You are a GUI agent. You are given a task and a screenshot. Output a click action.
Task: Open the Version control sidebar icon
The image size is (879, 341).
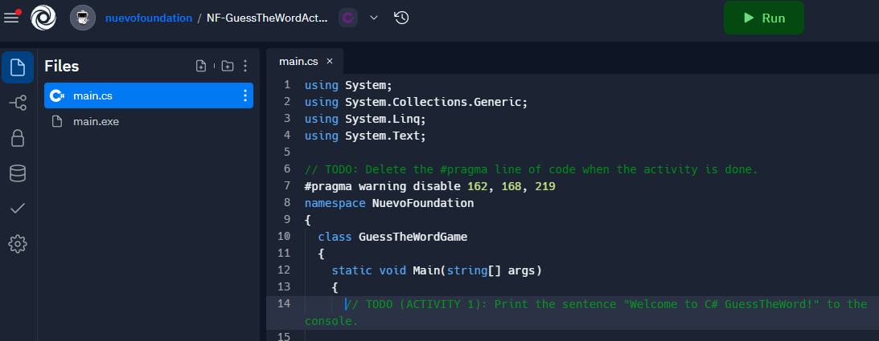(18, 103)
